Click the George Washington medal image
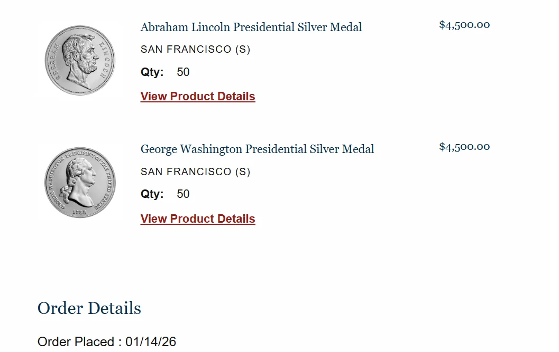The image size is (559, 352). (x=80, y=183)
